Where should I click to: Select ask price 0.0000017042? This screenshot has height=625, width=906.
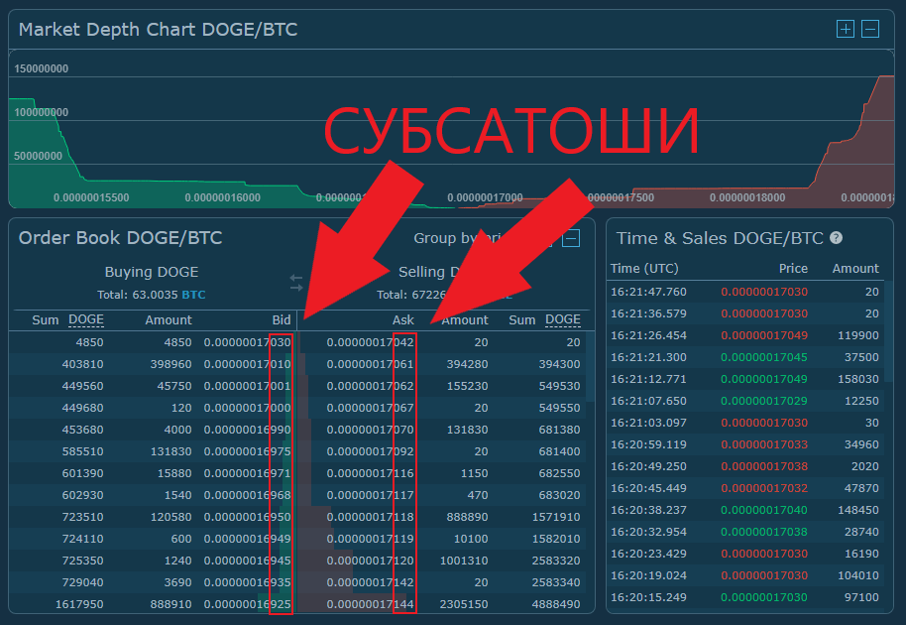(x=371, y=342)
